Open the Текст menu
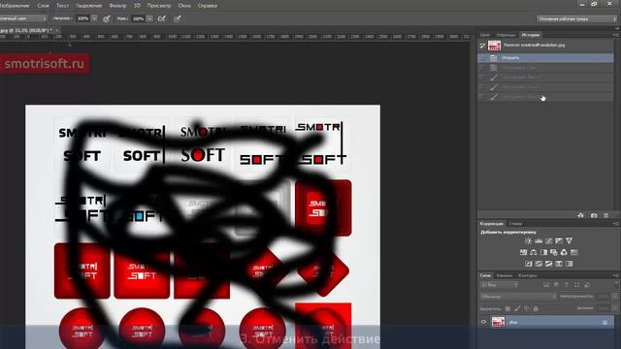This screenshot has height=349, width=621. click(x=62, y=6)
